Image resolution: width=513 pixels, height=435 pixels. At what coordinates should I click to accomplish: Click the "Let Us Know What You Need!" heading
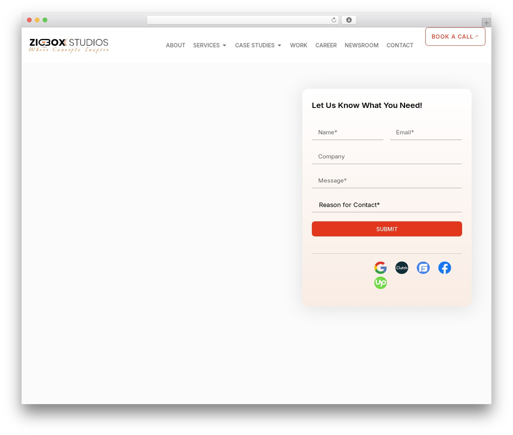point(367,105)
